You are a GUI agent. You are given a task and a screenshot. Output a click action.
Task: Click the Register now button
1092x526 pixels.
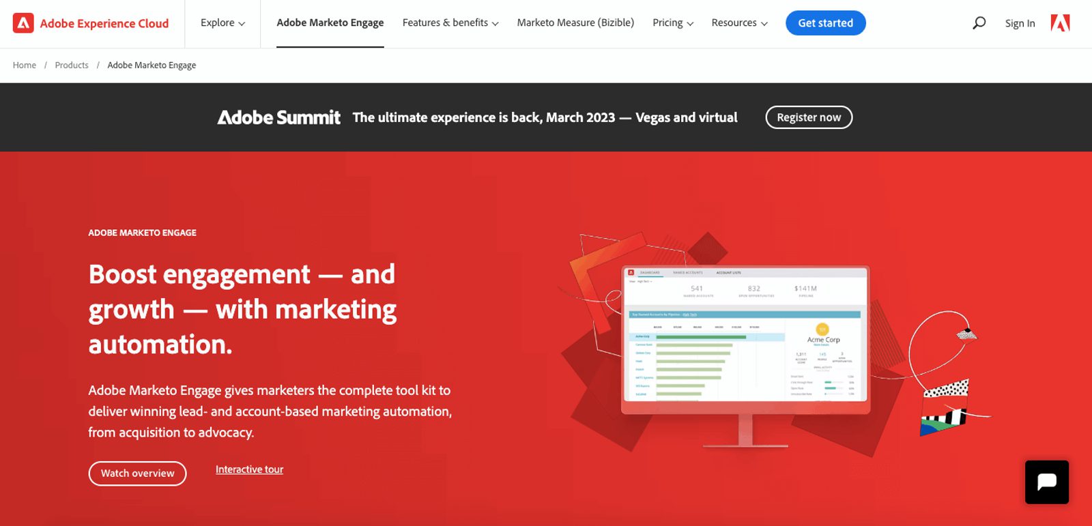tap(809, 117)
